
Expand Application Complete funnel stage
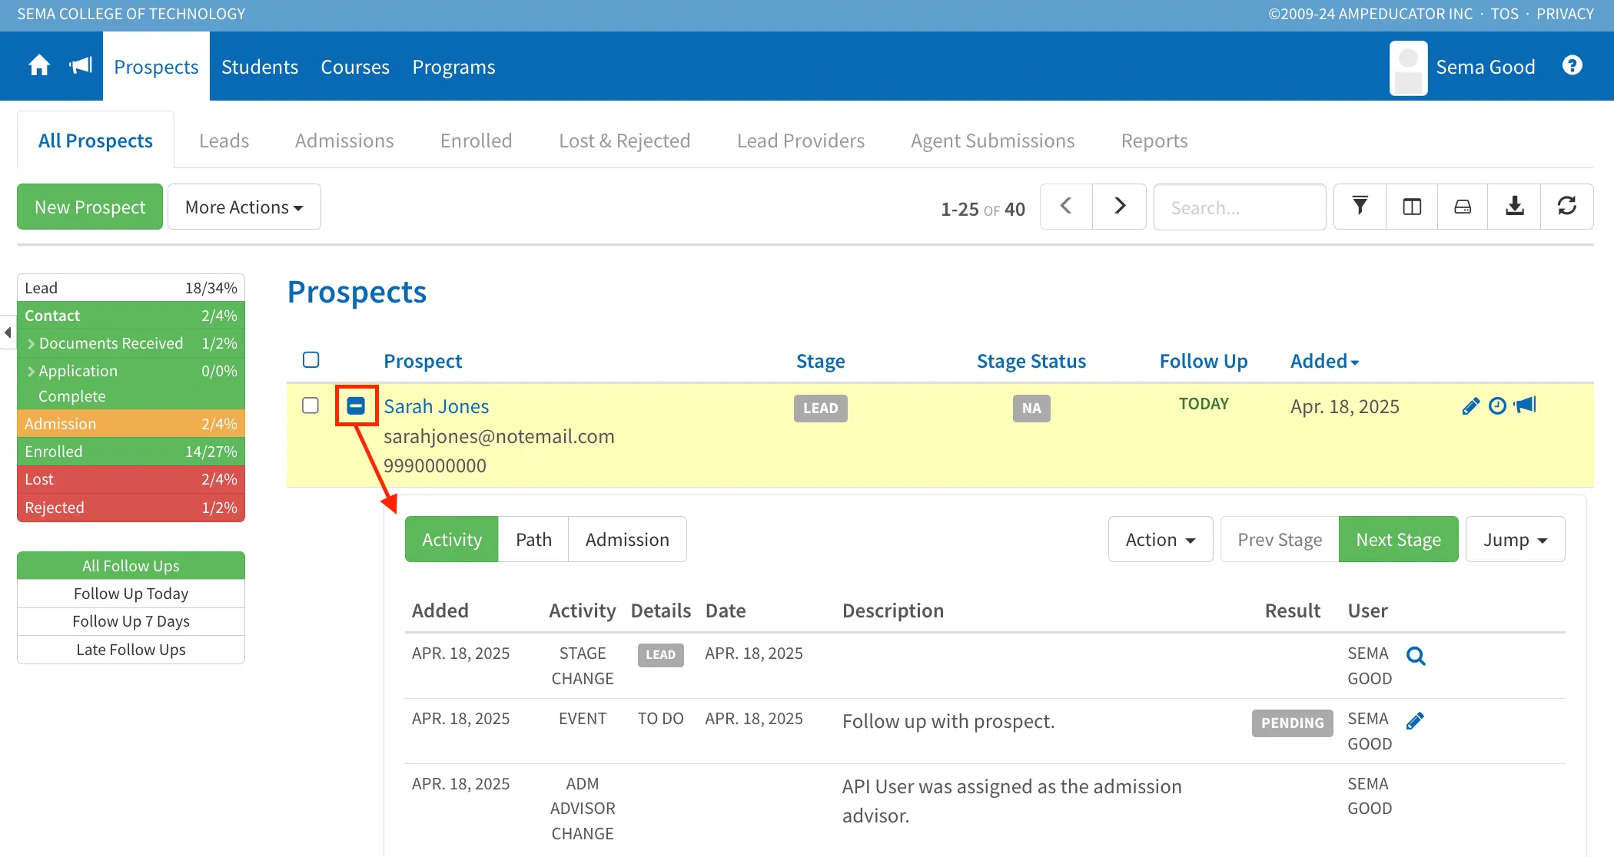click(131, 383)
